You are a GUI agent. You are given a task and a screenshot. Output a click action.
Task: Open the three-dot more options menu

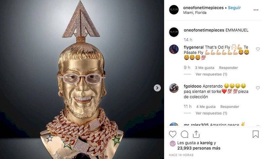coord(256,10)
